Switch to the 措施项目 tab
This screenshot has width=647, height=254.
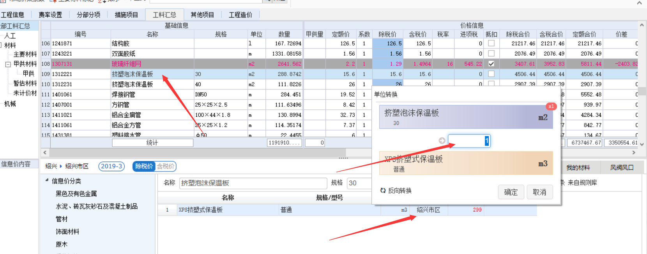click(x=126, y=15)
